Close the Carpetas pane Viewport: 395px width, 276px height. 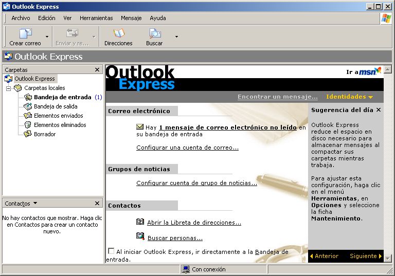point(97,70)
